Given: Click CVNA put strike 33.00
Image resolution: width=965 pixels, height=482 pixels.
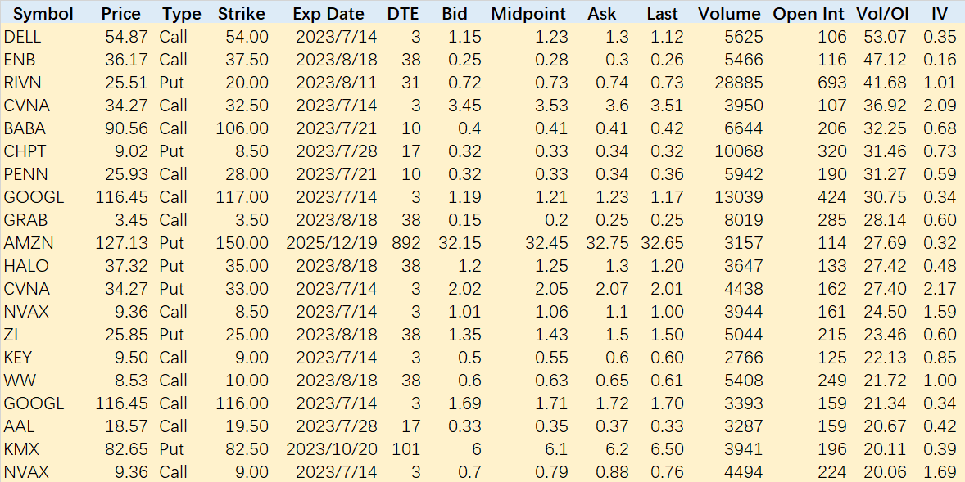Looking at the screenshot, I should click(247, 289).
